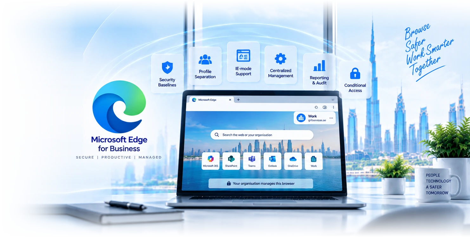Open the Reporting & Audit chart icon
The image size is (470, 237).
tap(319, 66)
